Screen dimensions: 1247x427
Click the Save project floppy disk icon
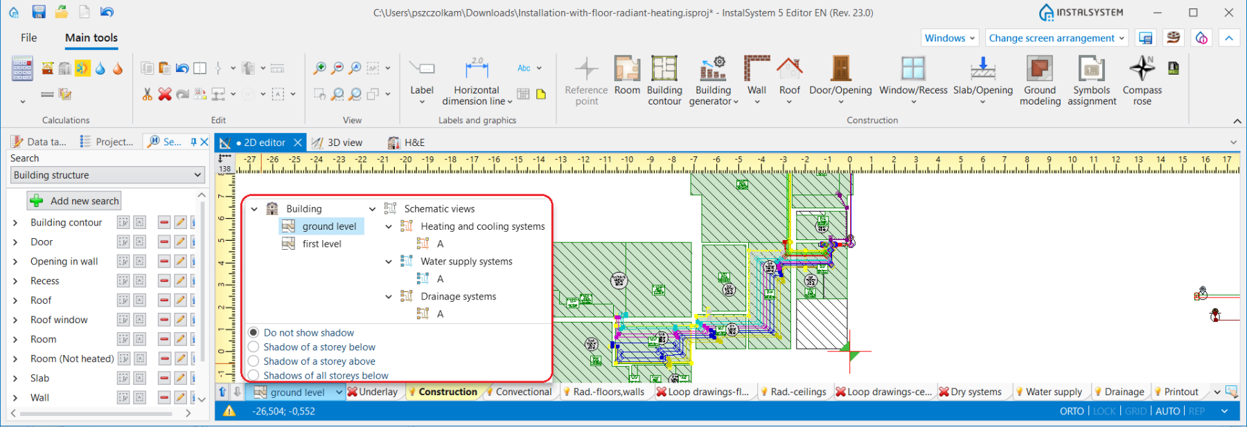click(x=39, y=12)
